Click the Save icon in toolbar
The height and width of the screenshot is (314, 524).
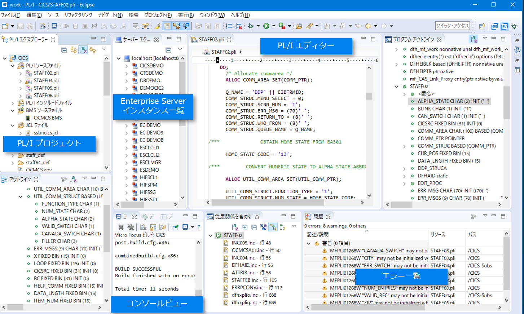pyautogui.click(x=21, y=26)
